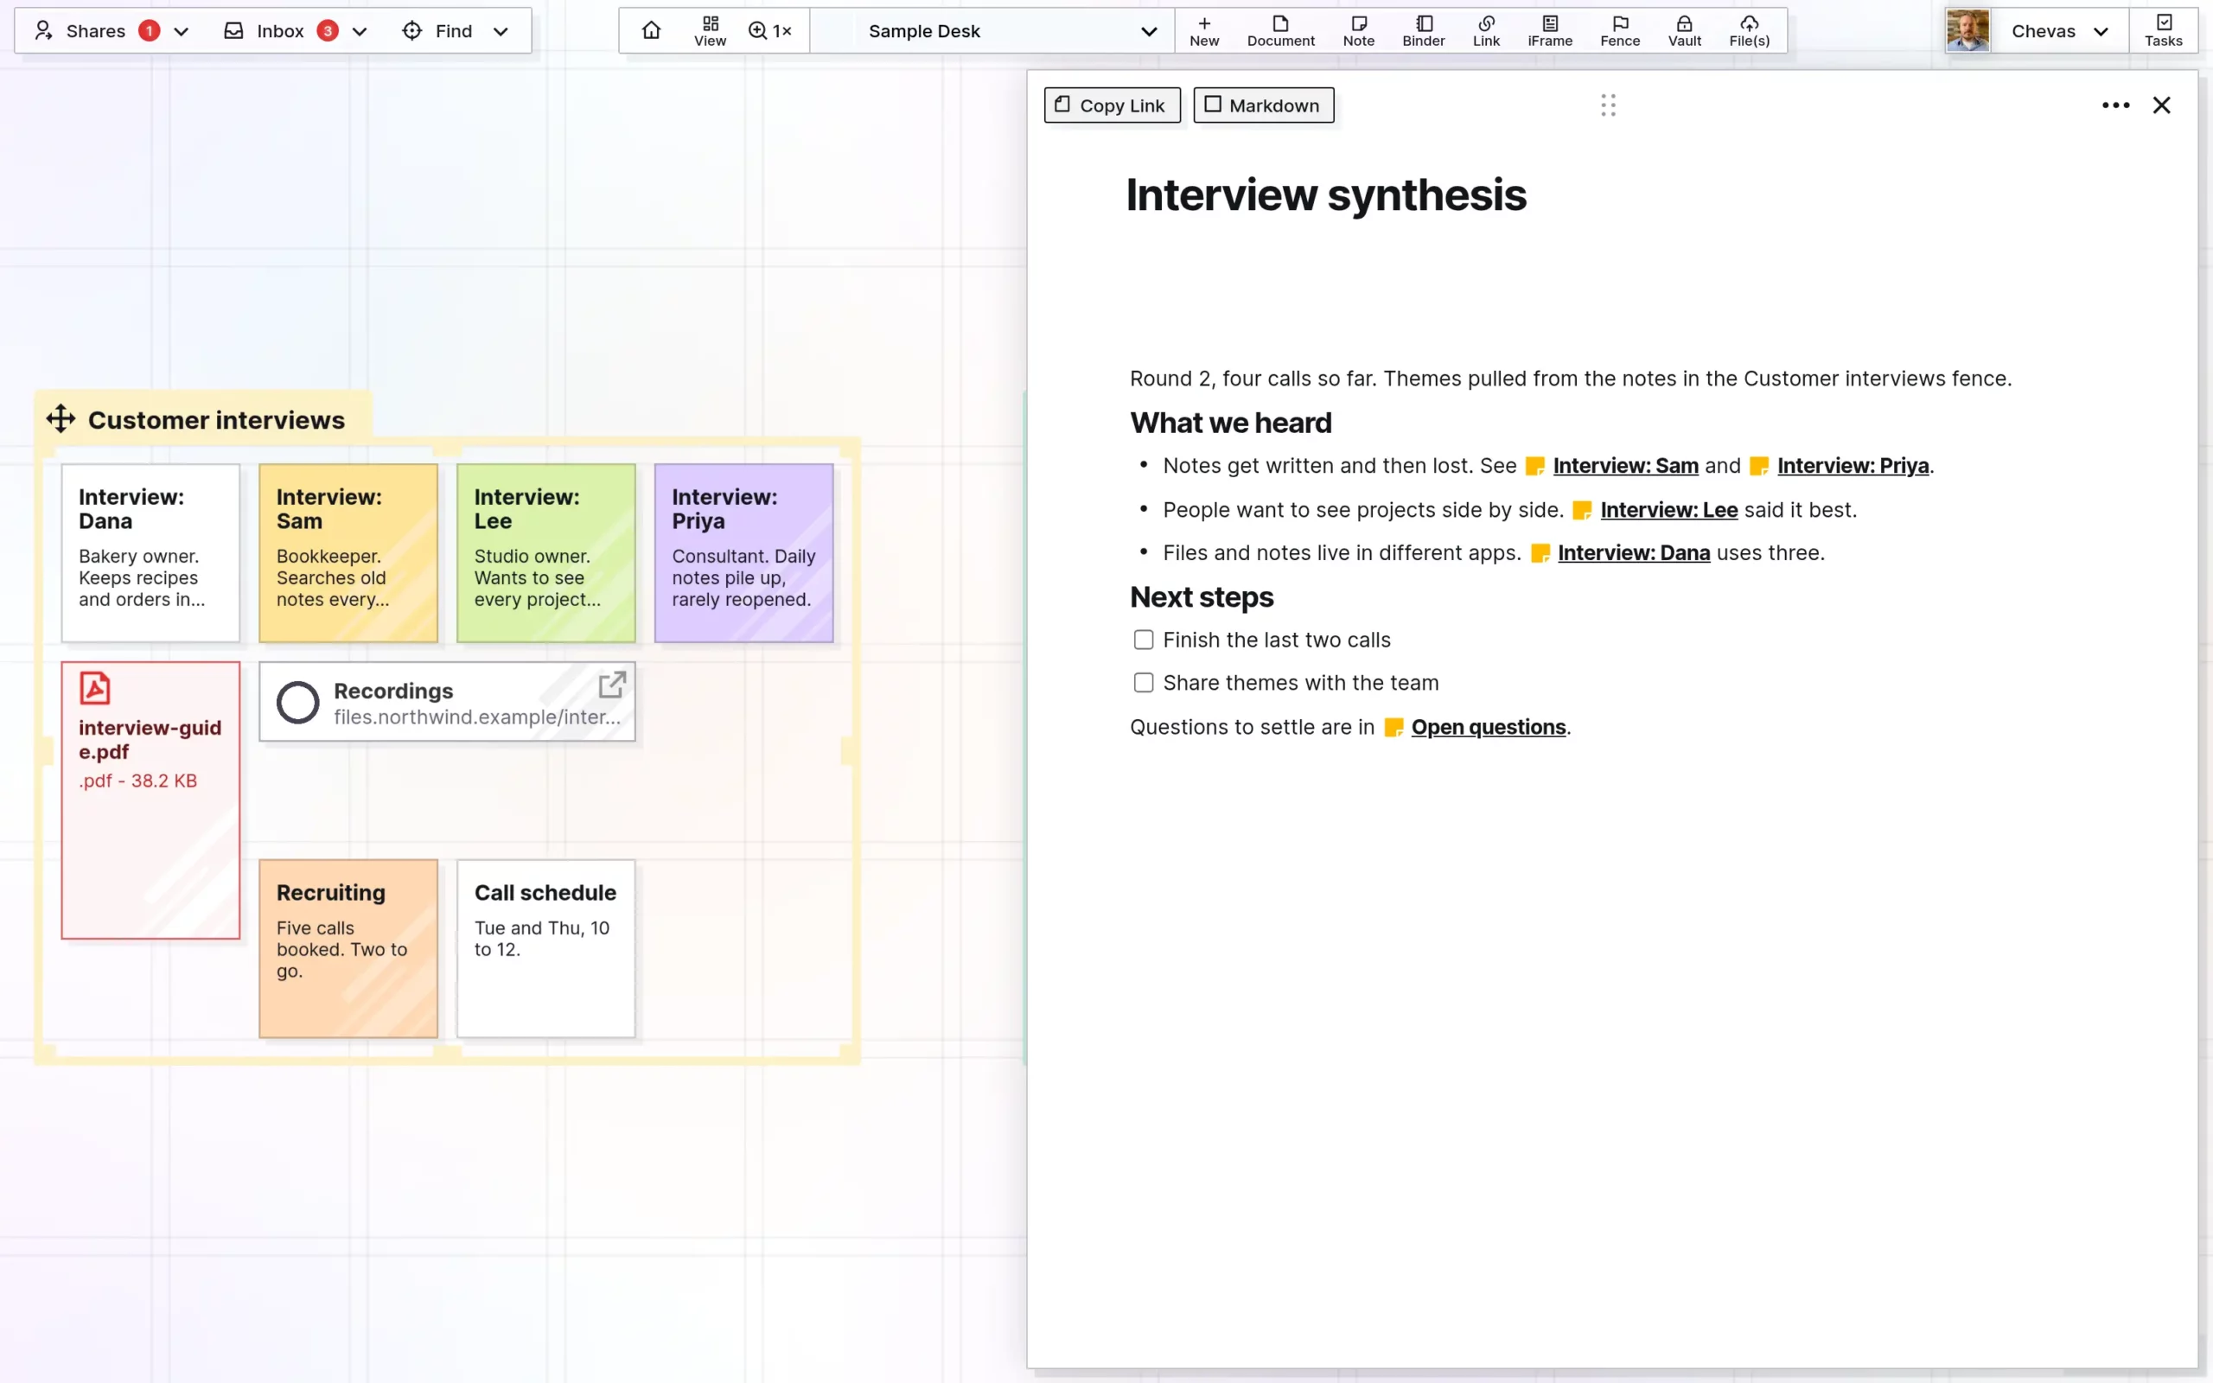
Task: Click the document panel drag grip
Action: pos(1608,105)
